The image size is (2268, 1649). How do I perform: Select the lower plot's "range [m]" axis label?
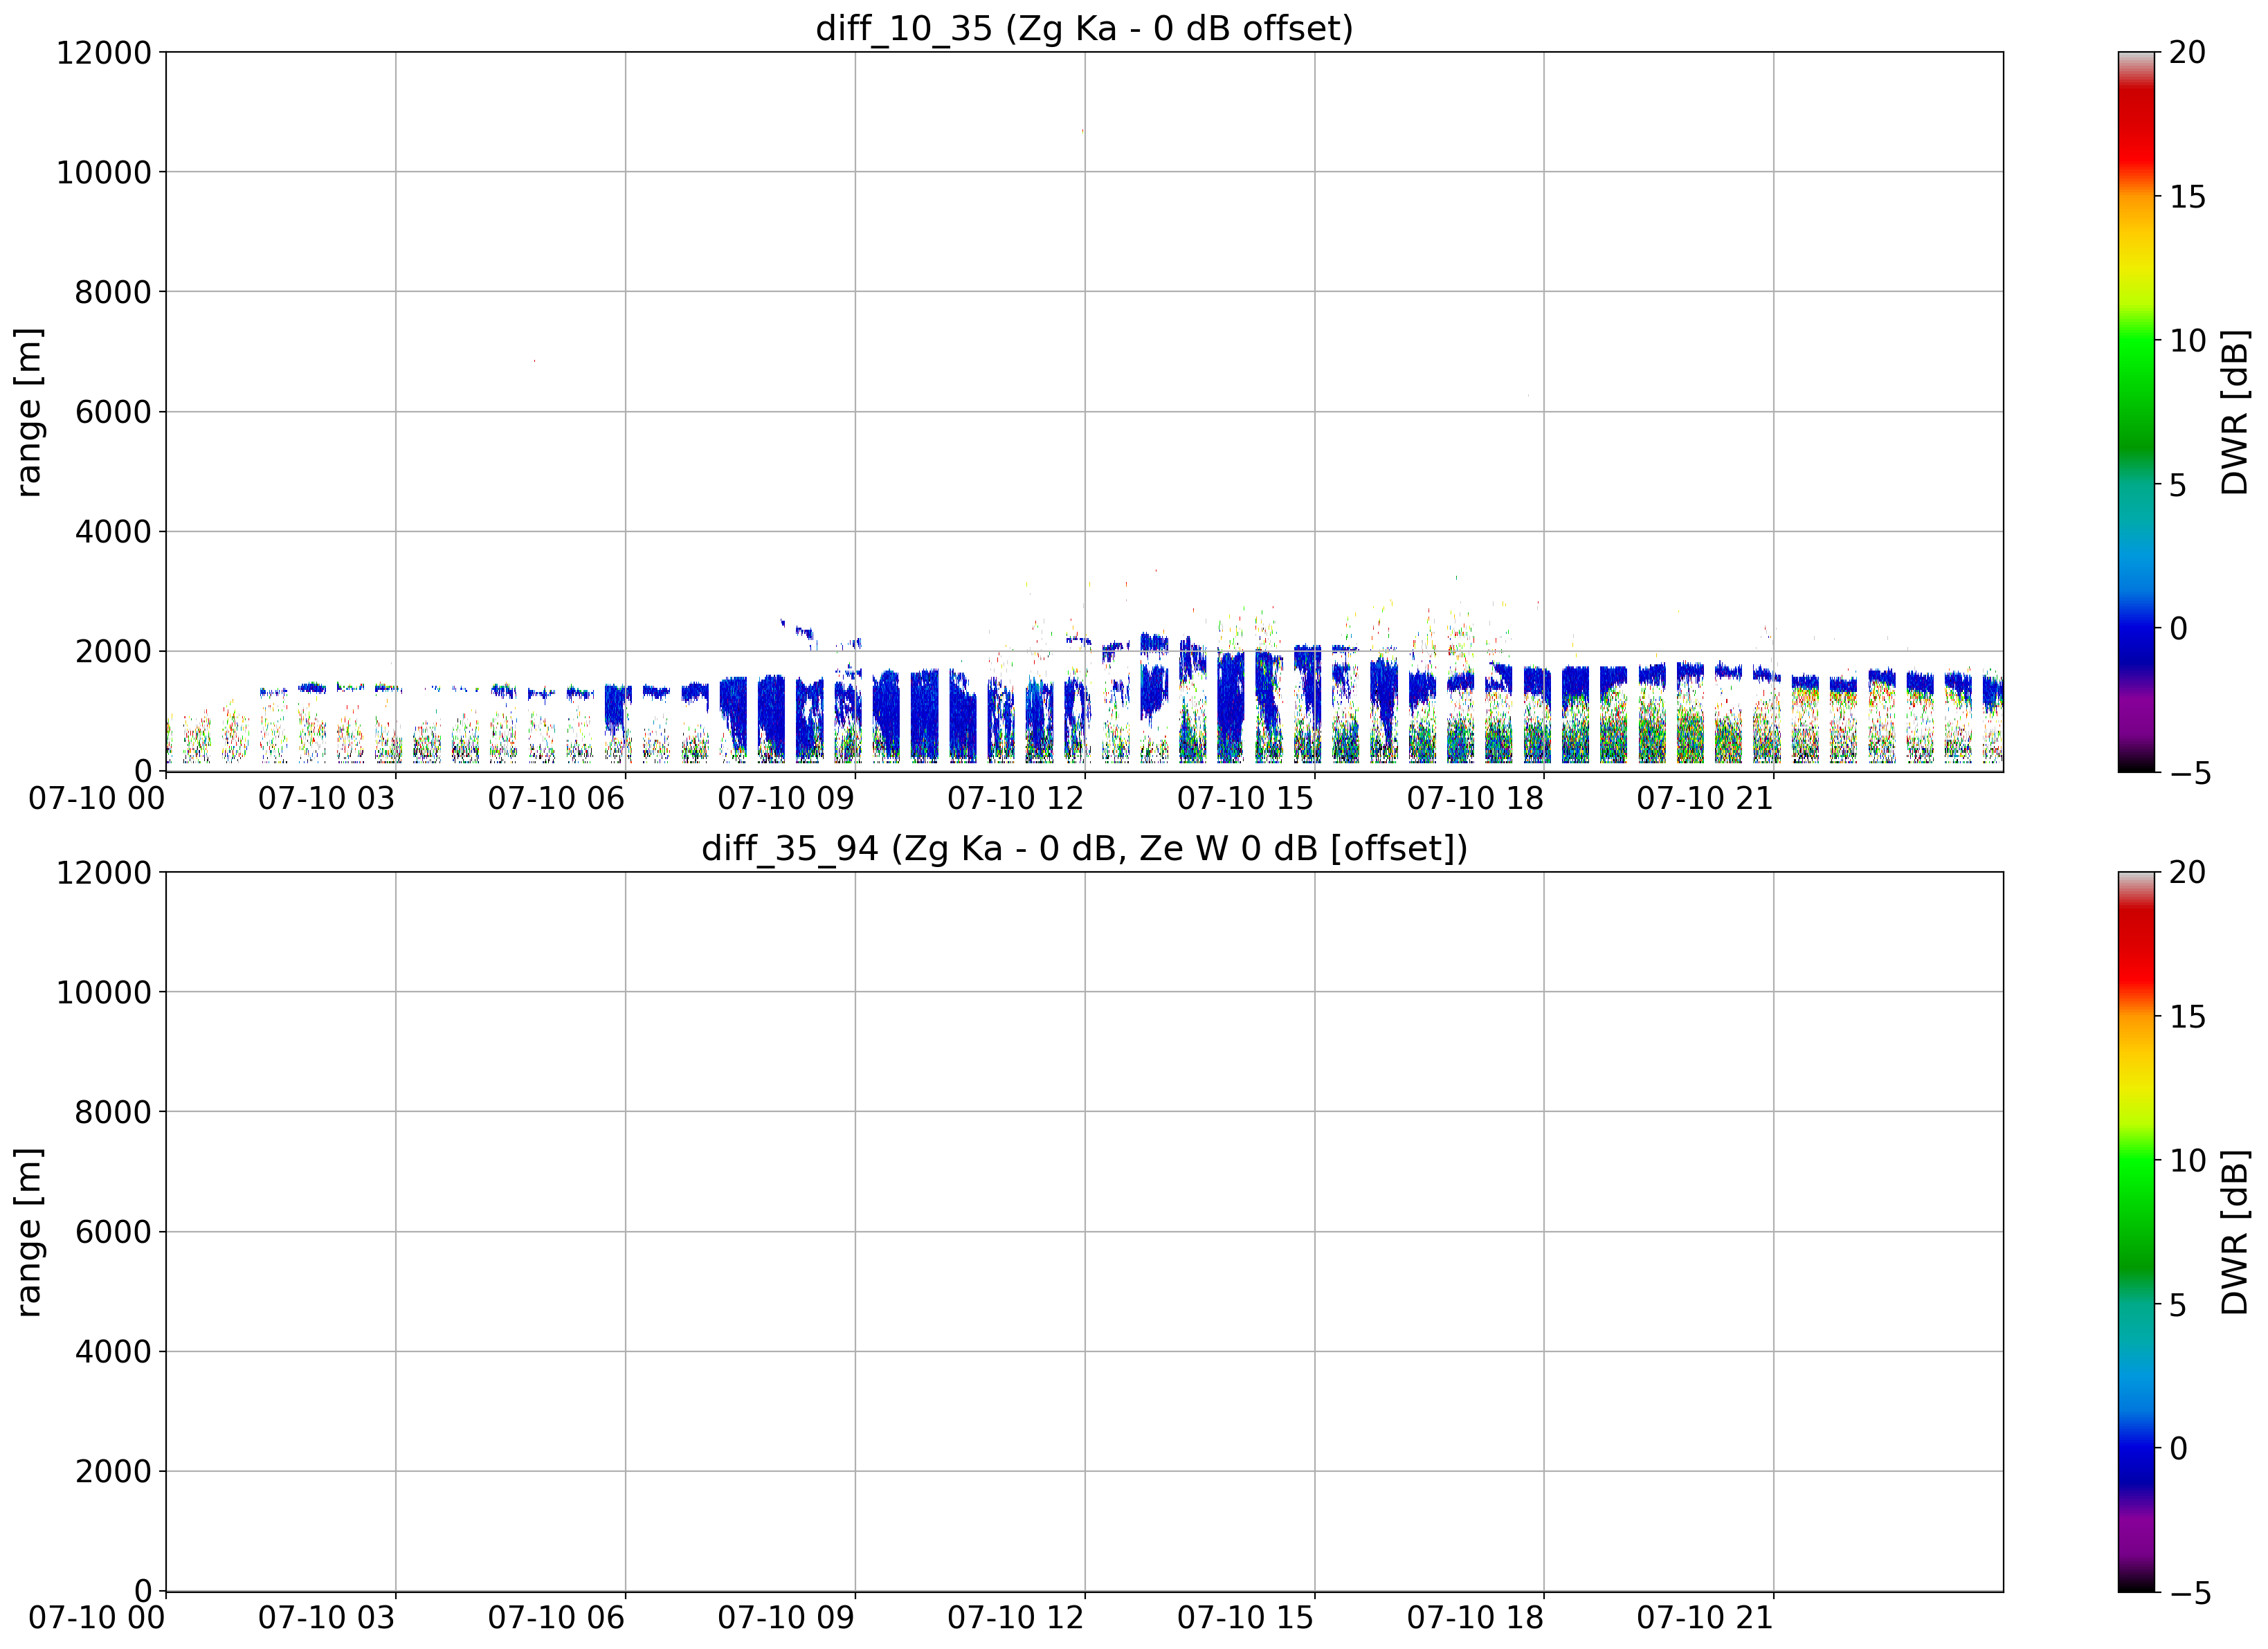(x=28, y=1232)
